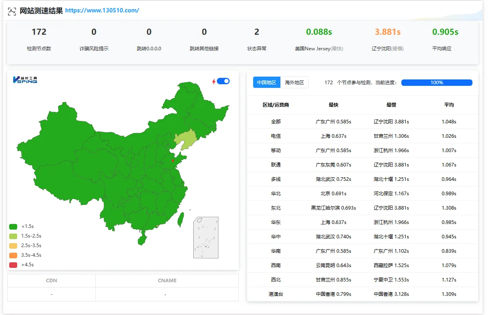Click the 0.839s average in 华南 row
The height and width of the screenshot is (315, 488).
pos(449,251)
